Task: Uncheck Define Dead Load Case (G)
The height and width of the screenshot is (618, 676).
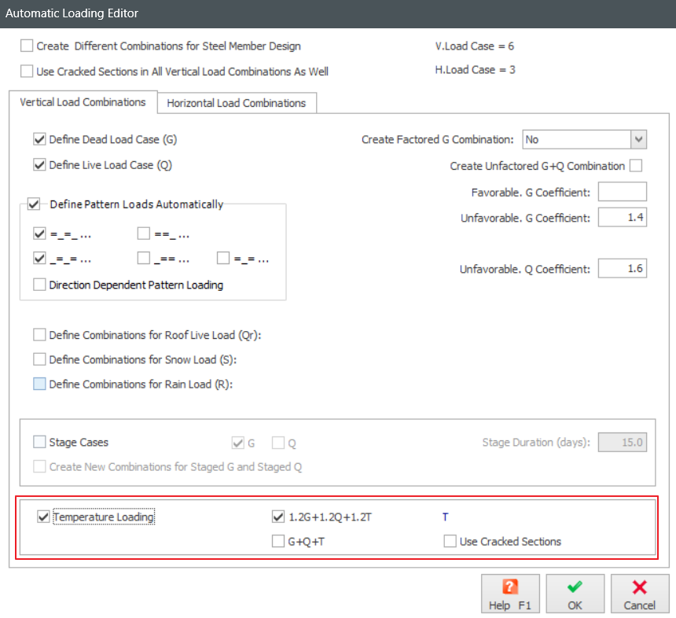Action: 40,140
